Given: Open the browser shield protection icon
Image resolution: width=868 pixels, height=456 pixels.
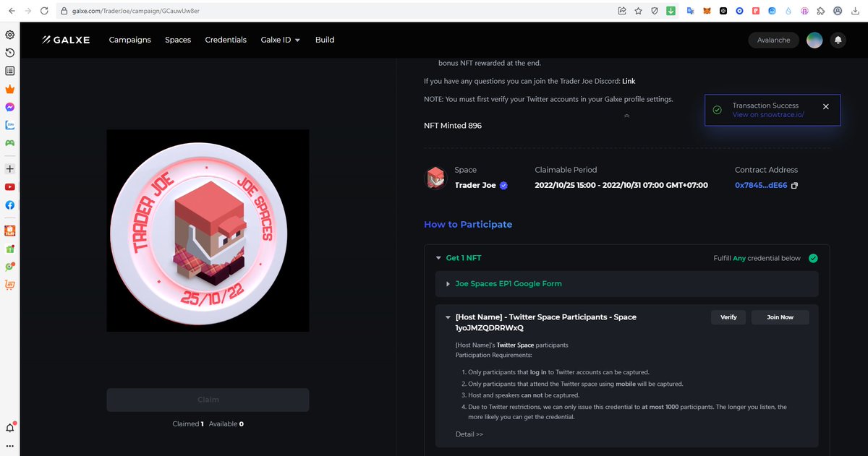Looking at the screenshot, I should pyautogui.click(x=655, y=11).
